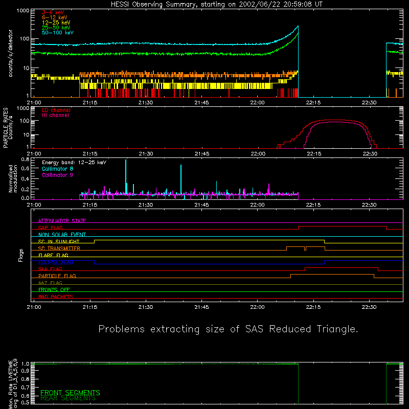Click the 21:30 tick on the Flags plot
Image resolution: width=409 pixels, height=409 pixels.
[x=146, y=307]
